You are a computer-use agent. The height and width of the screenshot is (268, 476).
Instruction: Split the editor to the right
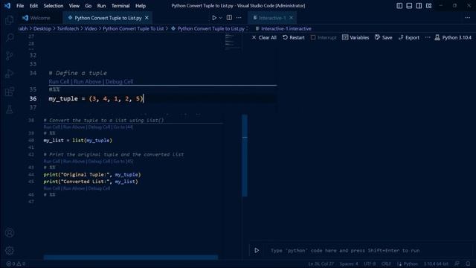coord(229,18)
